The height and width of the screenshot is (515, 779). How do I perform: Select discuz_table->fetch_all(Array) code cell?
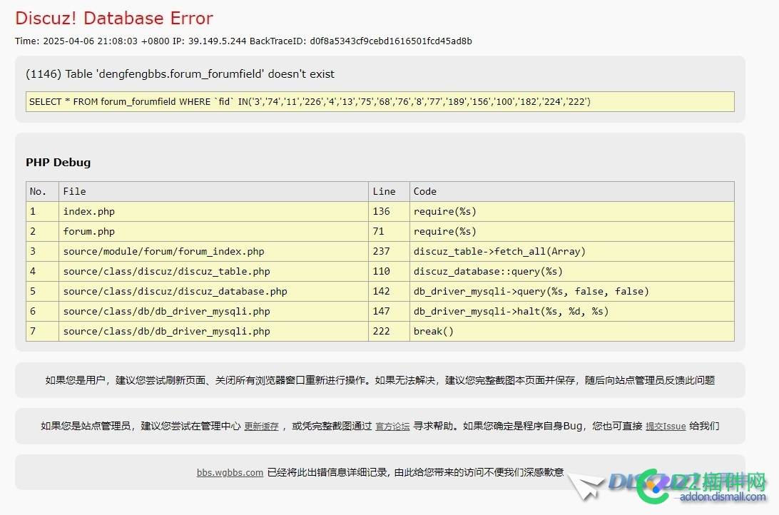pyautogui.click(x=572, y=251)
